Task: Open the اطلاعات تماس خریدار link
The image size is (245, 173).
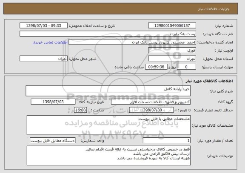Action: point(50,43)
